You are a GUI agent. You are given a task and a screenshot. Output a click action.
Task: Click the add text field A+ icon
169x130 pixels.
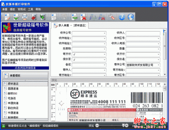(93, 17)
